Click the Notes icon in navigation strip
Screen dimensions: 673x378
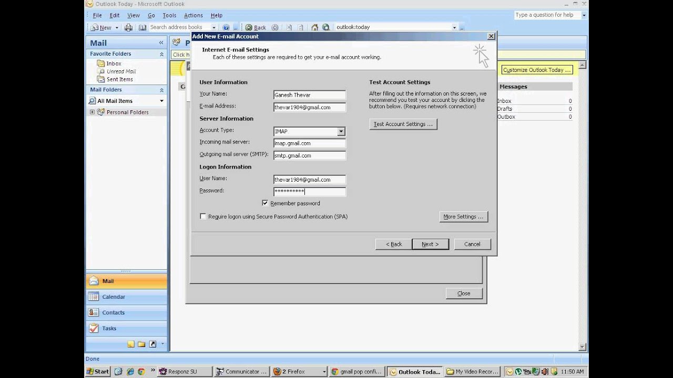coord(131,344)
